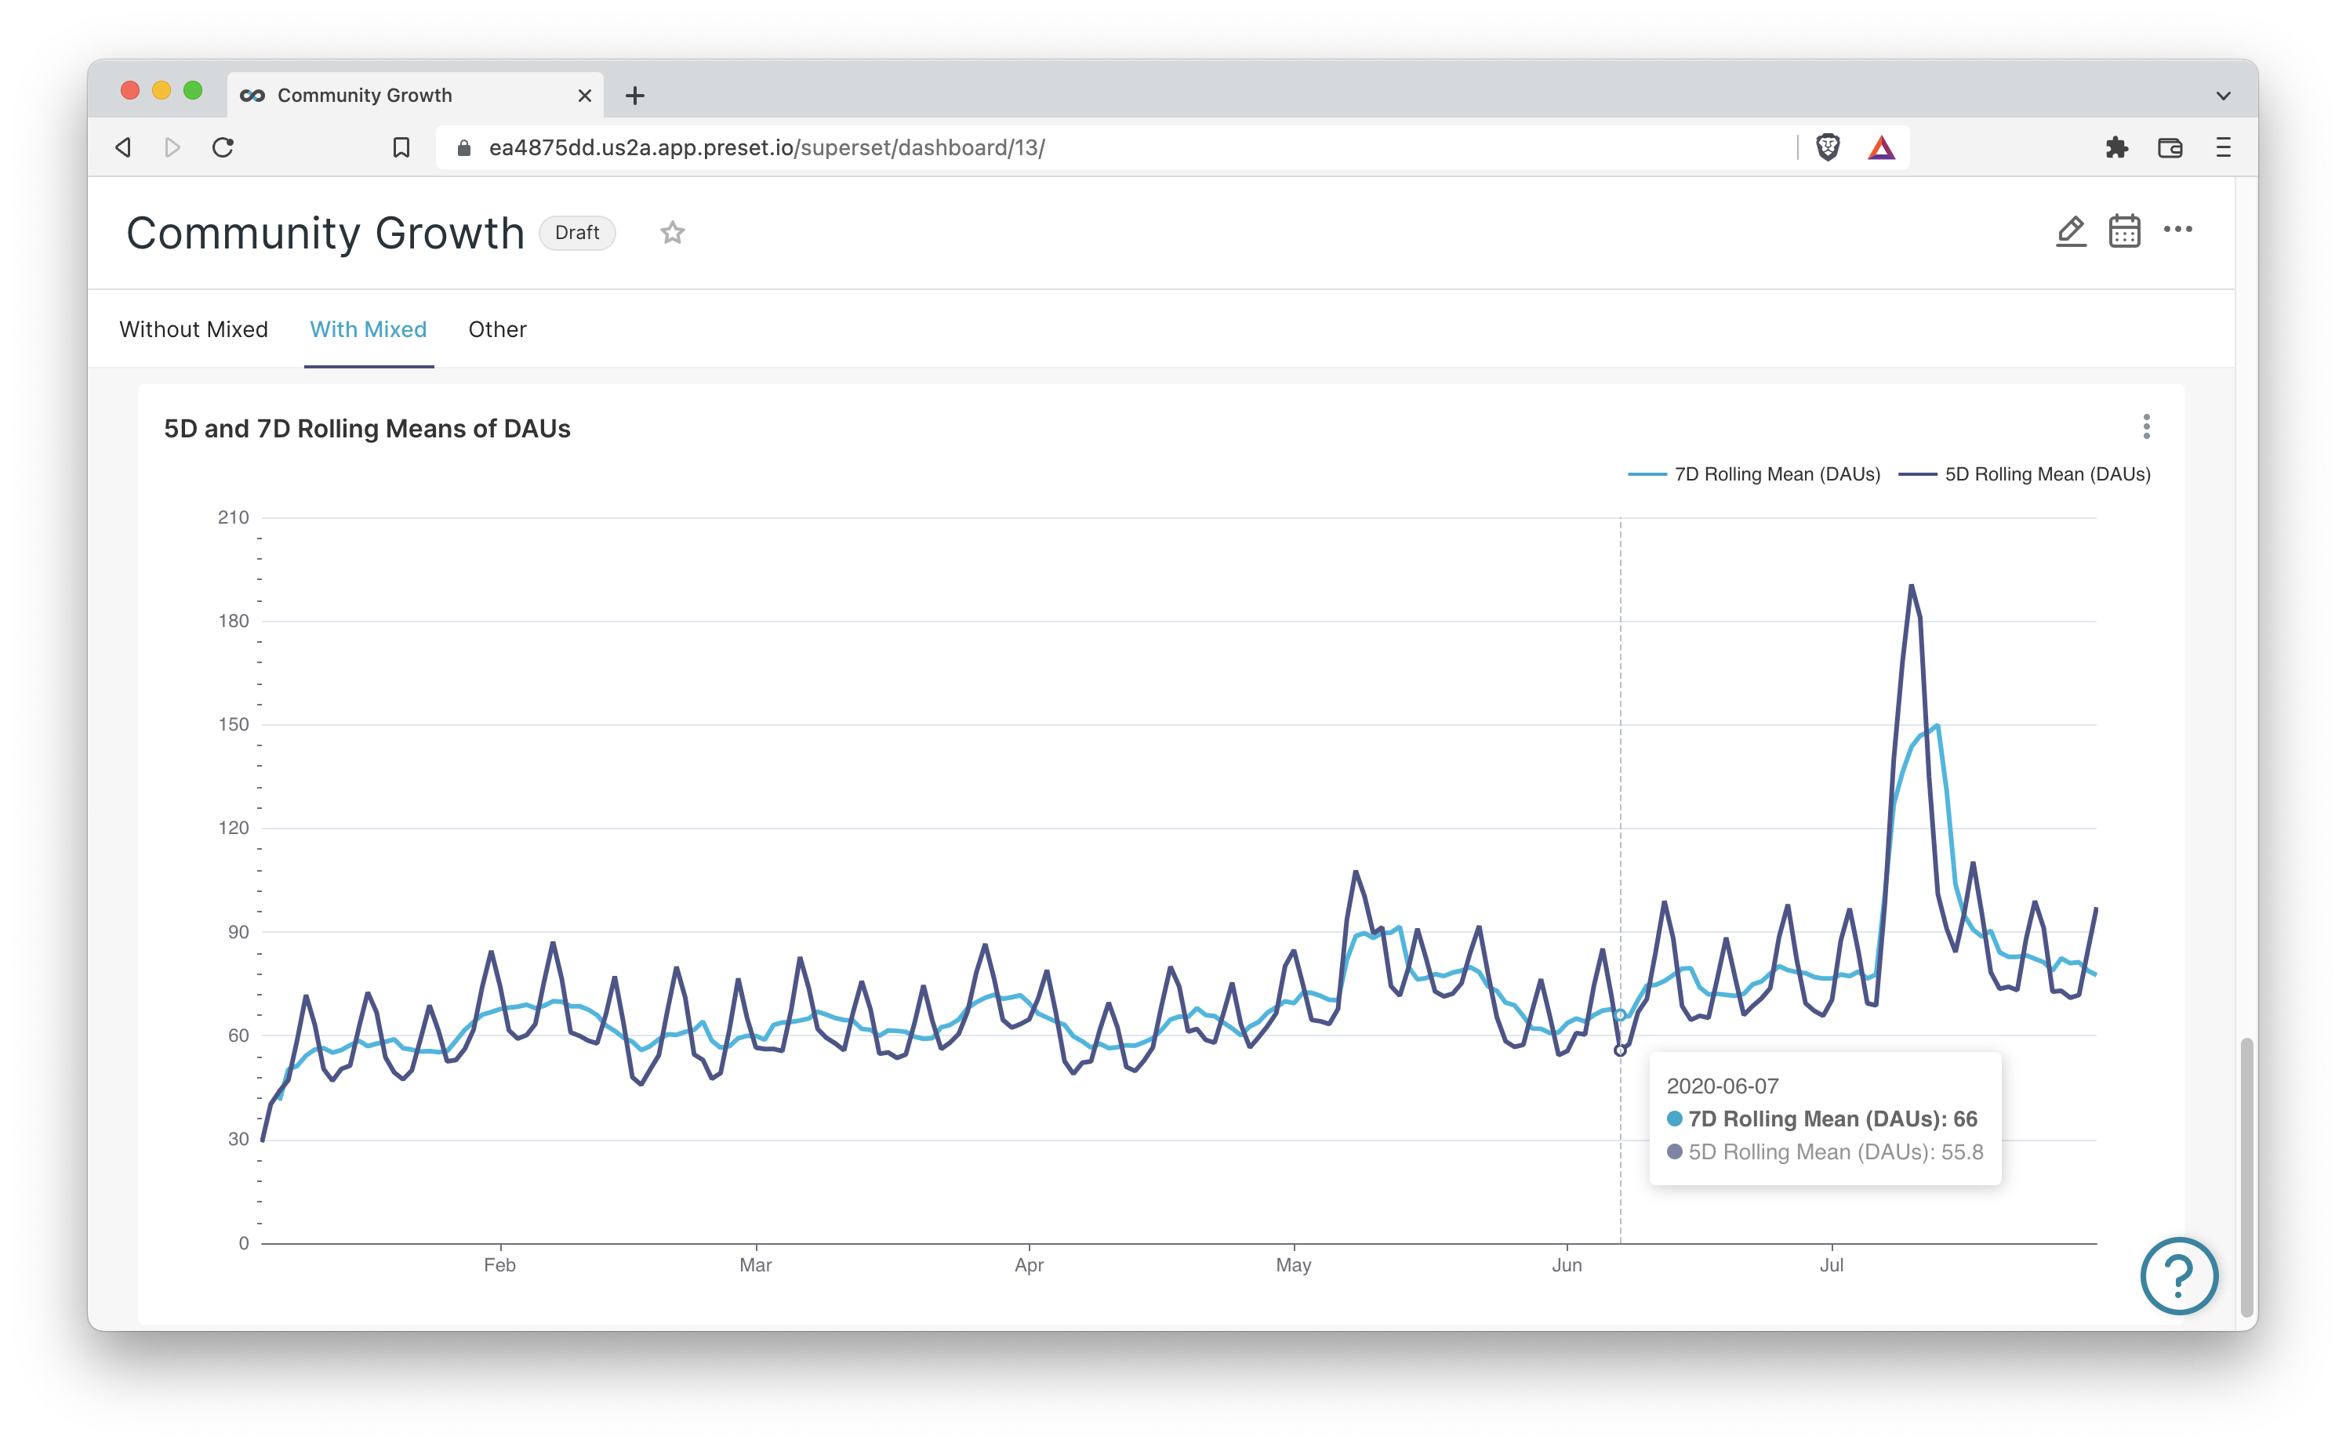
Task: Open the chart's vertical ellipsis menu
Action: click(x=2146, y=427)
